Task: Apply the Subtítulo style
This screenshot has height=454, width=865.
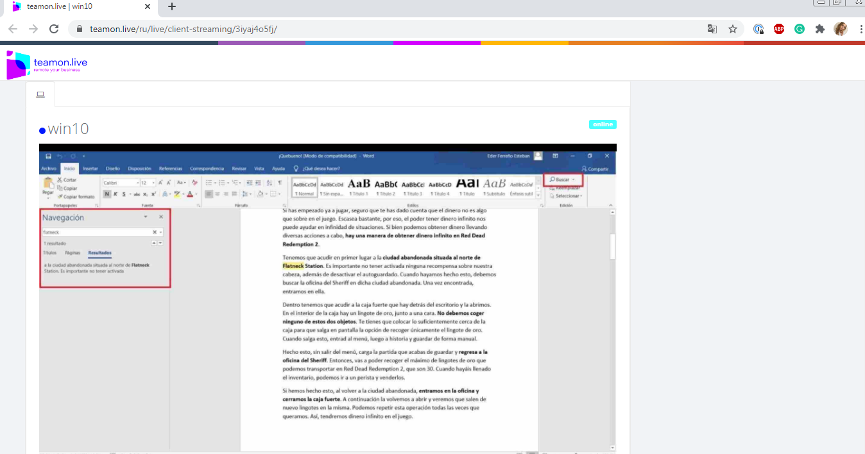Action: (x=495, y=186)
